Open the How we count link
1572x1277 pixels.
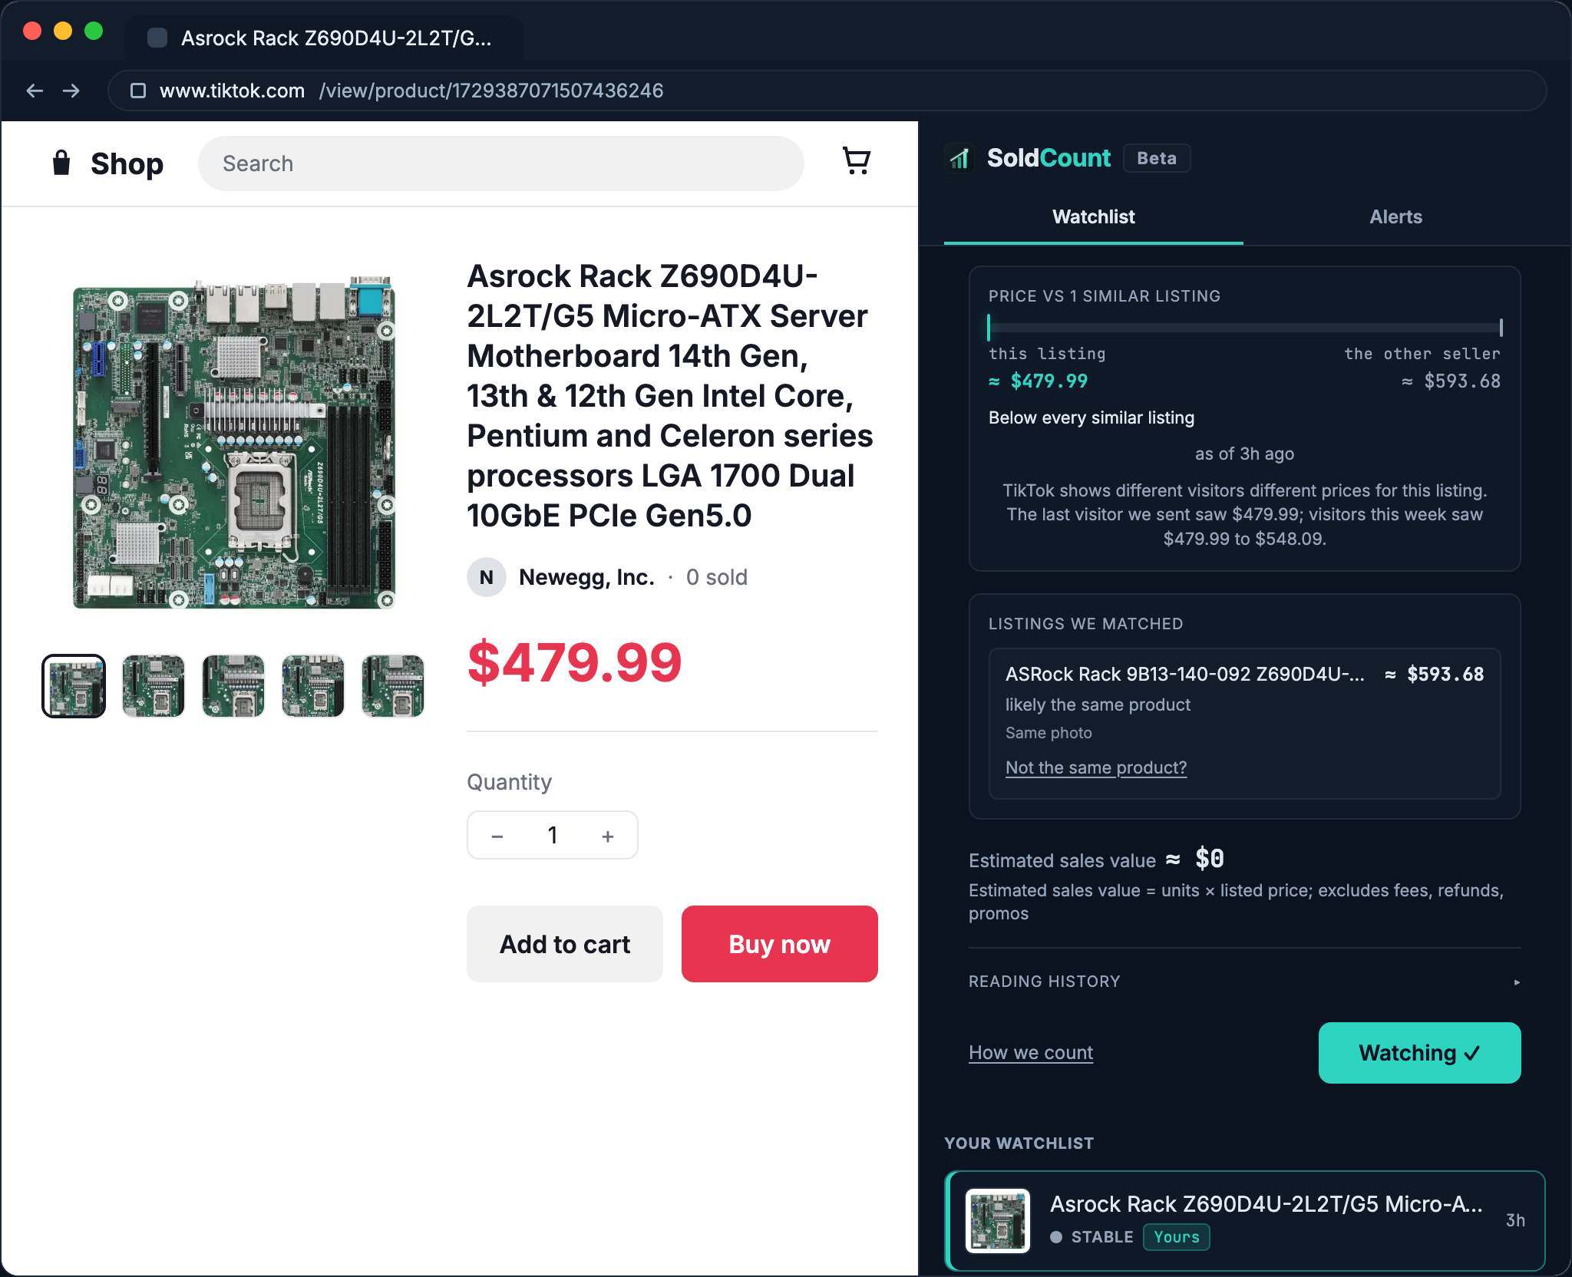click(1031, 1052)
